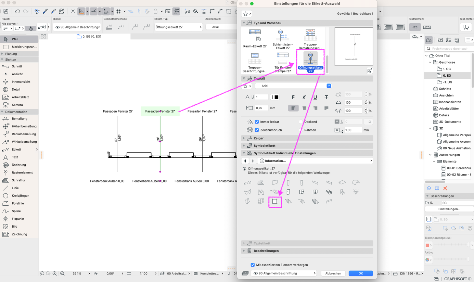Select the Innenansicht tool

(x=19, y=82)
